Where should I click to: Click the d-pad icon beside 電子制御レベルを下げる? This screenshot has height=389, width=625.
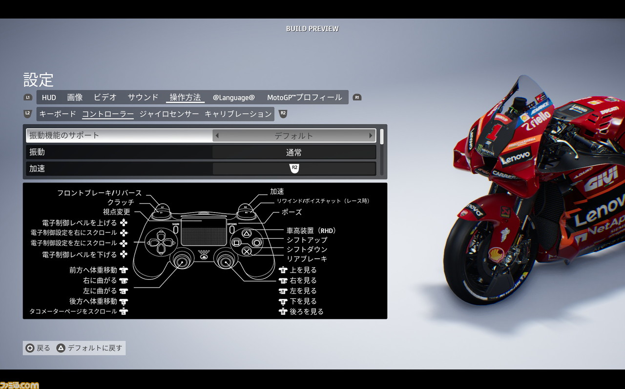pyautogui.click(x=124, y=254)
